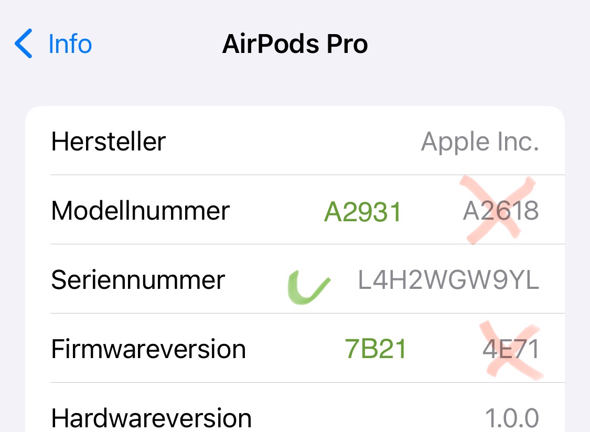Click the serial number L4H2WGW9YL
The width and height of the screenshot is (590, 432).
(x=448, y=280)
